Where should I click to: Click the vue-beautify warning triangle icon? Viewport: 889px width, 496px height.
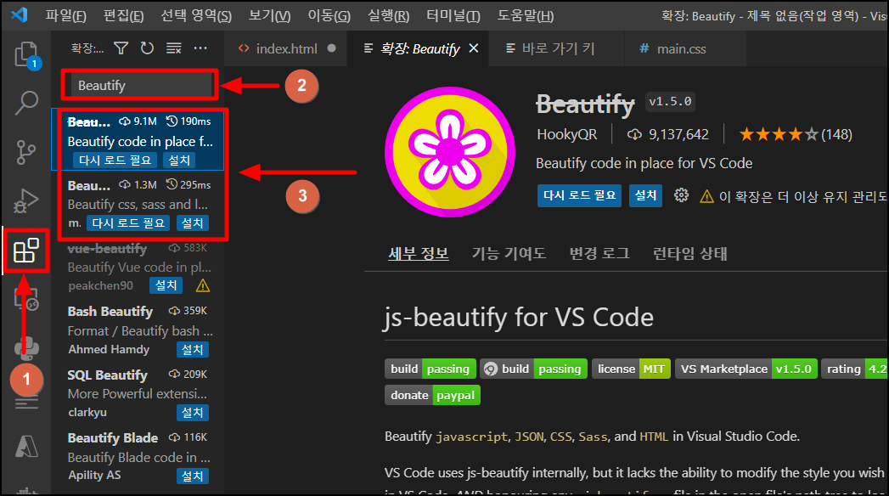pyautogui.click(x=202, y=285)
